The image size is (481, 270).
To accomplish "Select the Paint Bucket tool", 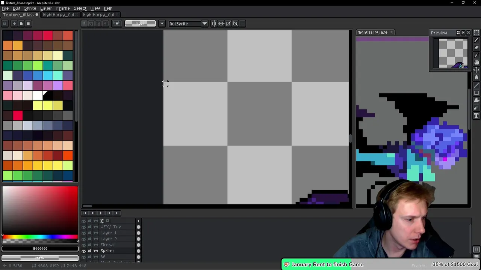I will (x=476, y=78).
